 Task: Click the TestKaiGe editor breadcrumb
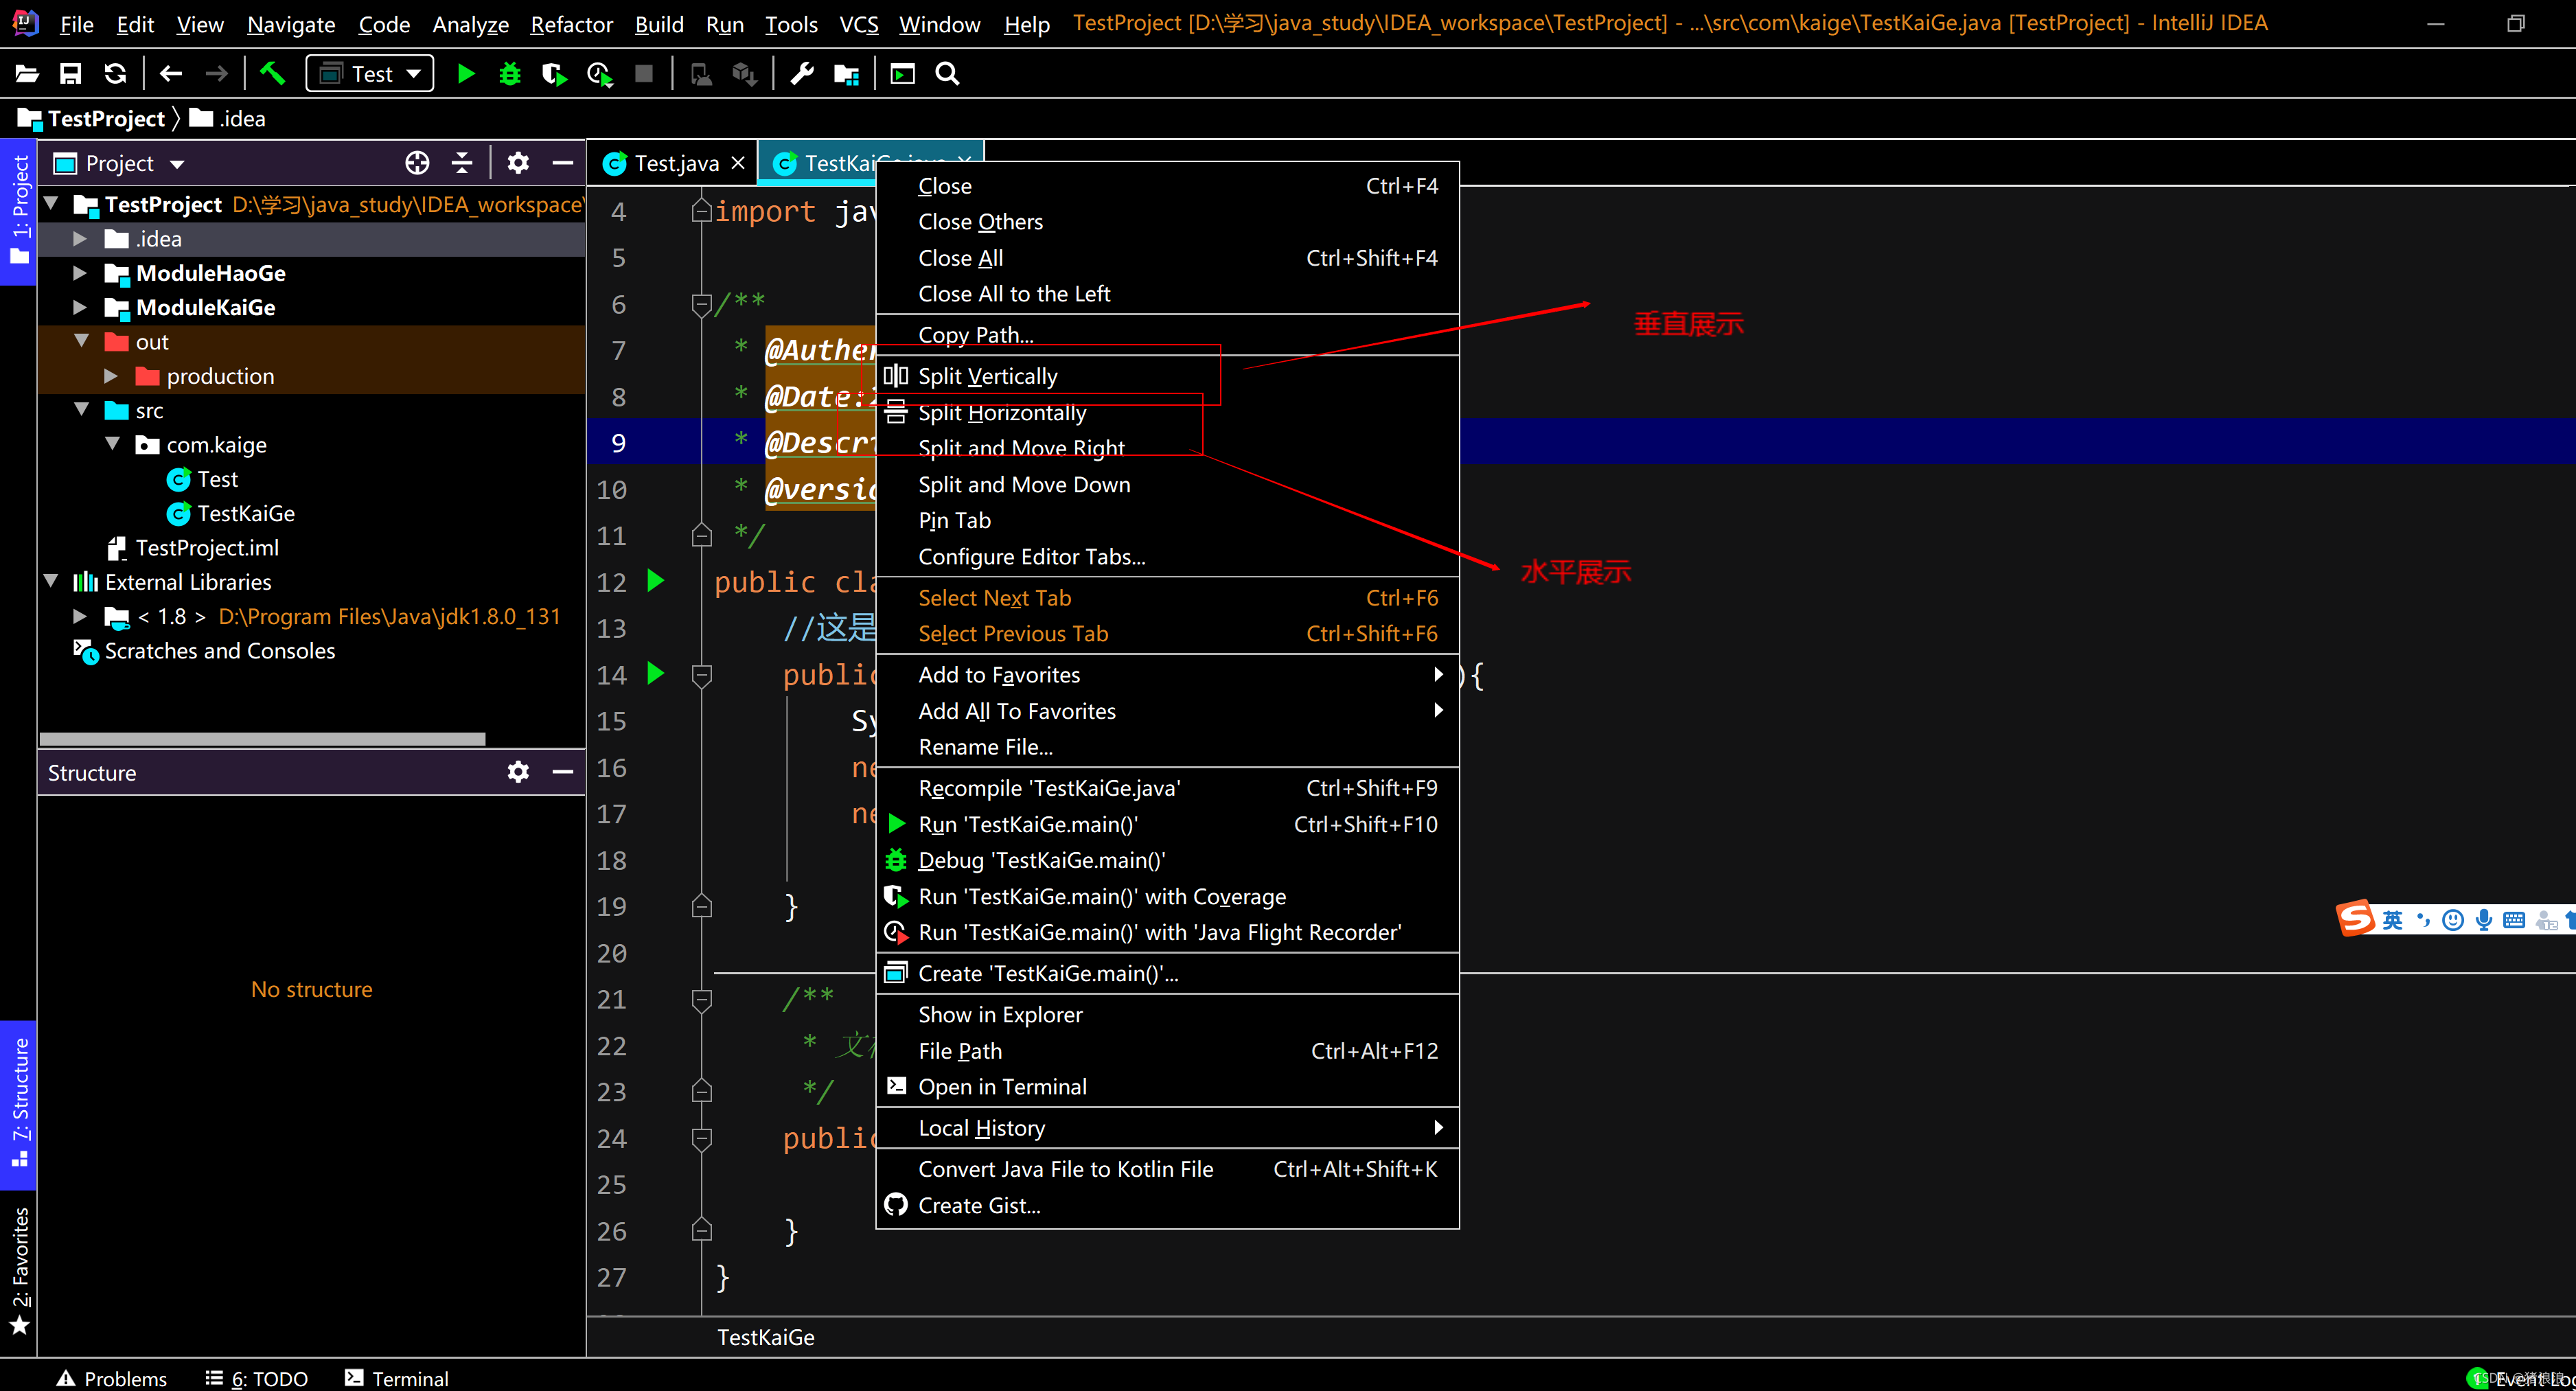click(x=765, y=1337)
